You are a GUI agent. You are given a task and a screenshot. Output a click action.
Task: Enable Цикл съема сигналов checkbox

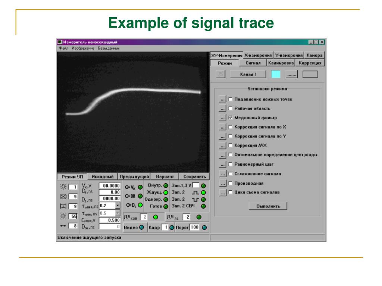[231, 192]
